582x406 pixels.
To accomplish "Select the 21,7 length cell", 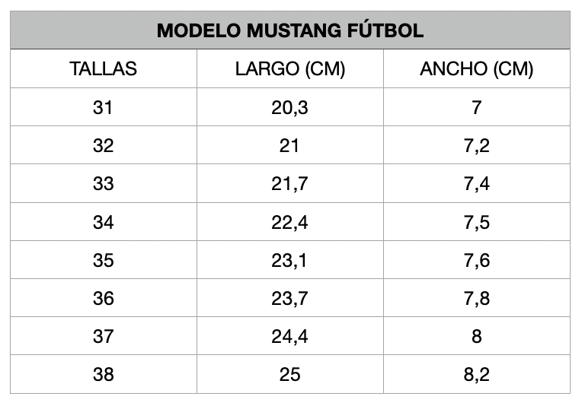I will tap(289, 183).
